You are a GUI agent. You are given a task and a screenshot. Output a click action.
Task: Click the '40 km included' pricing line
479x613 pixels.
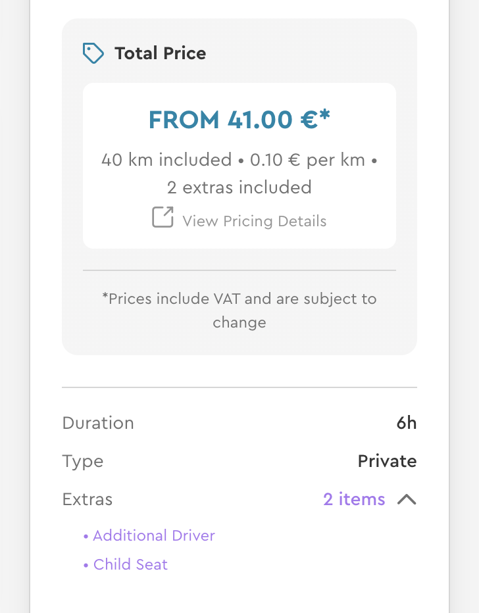[166, 160]
